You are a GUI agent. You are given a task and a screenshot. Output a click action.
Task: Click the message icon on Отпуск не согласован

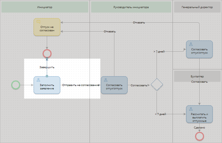click(39, 22)
